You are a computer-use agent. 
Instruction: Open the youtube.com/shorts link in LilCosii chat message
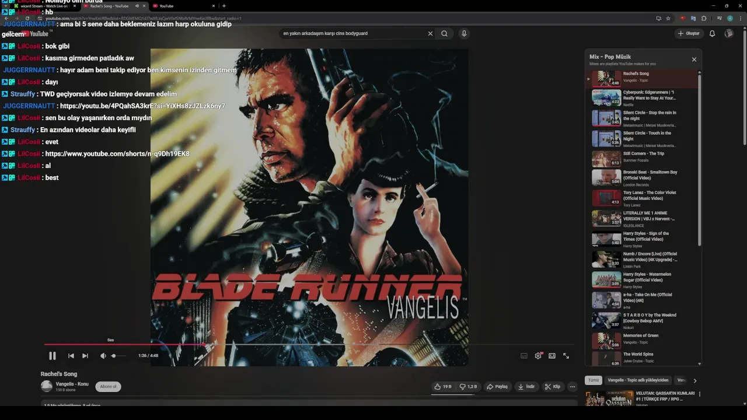tap(117, 154)
